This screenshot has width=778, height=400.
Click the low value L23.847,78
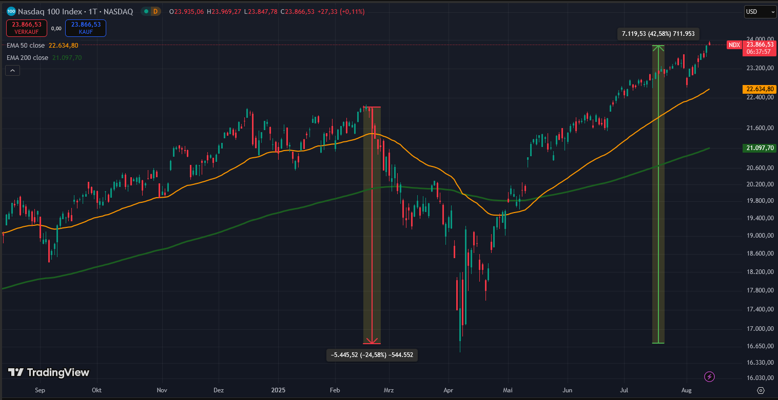pyautogui.click(x=261, y=11)
